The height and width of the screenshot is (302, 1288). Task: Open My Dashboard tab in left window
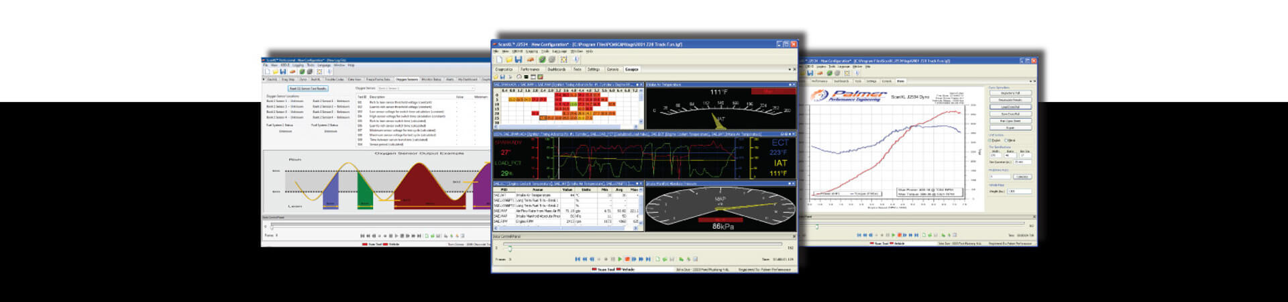coord(468,79)
